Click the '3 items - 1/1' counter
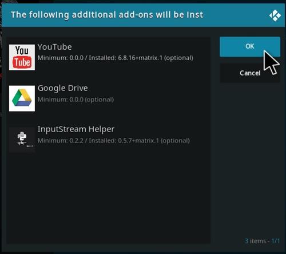Viewport: 286px width, 254px height. pos(262,241)
